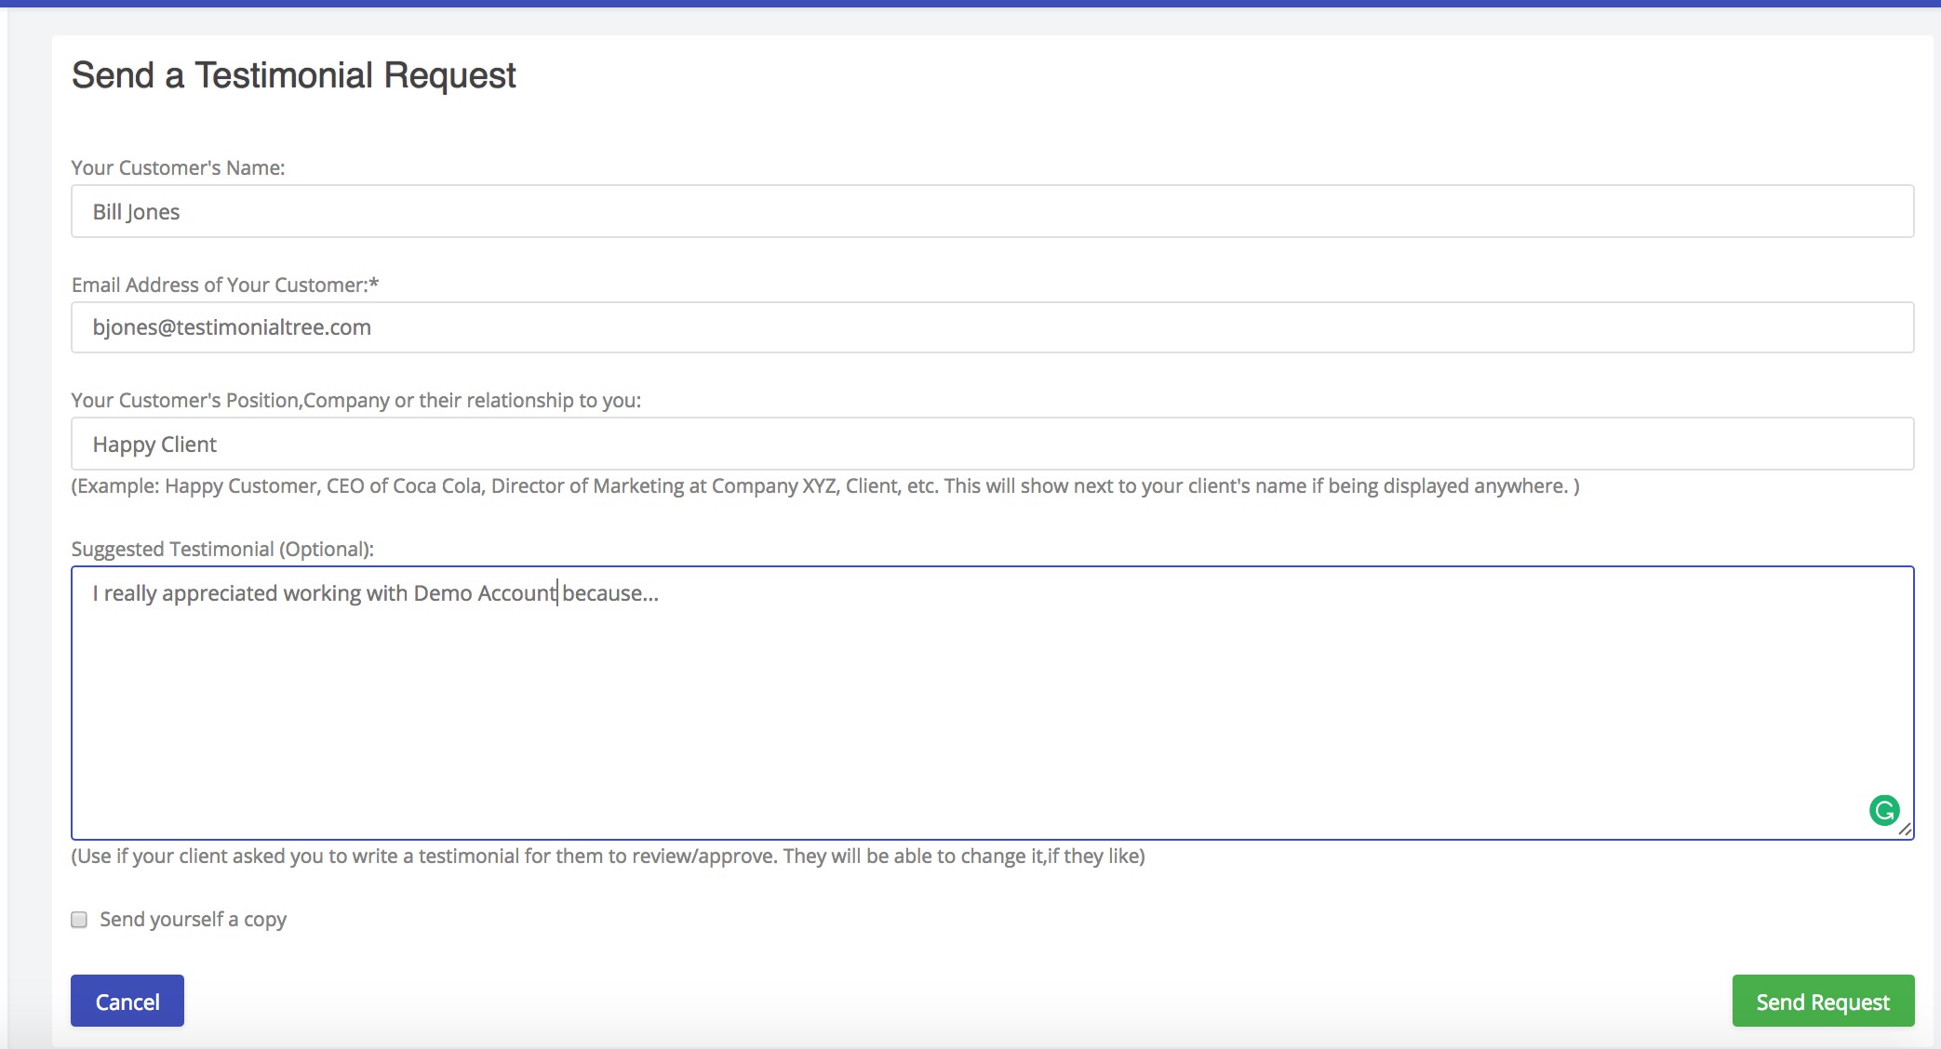
Task: Click the 'Your Customer's Name:' label
Action: click(178, 167)
